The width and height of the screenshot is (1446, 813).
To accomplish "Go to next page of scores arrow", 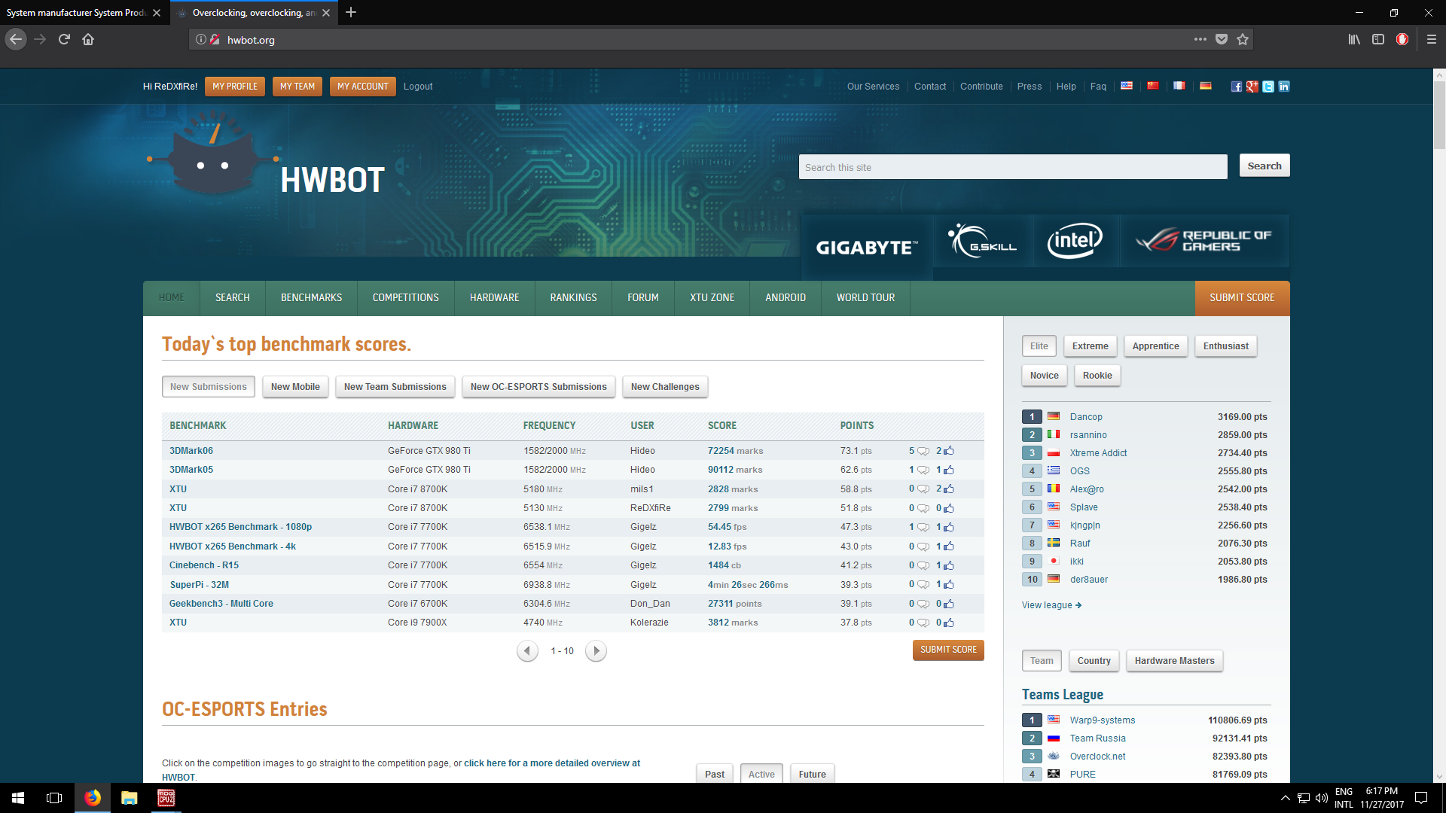I will coord(596,650).
